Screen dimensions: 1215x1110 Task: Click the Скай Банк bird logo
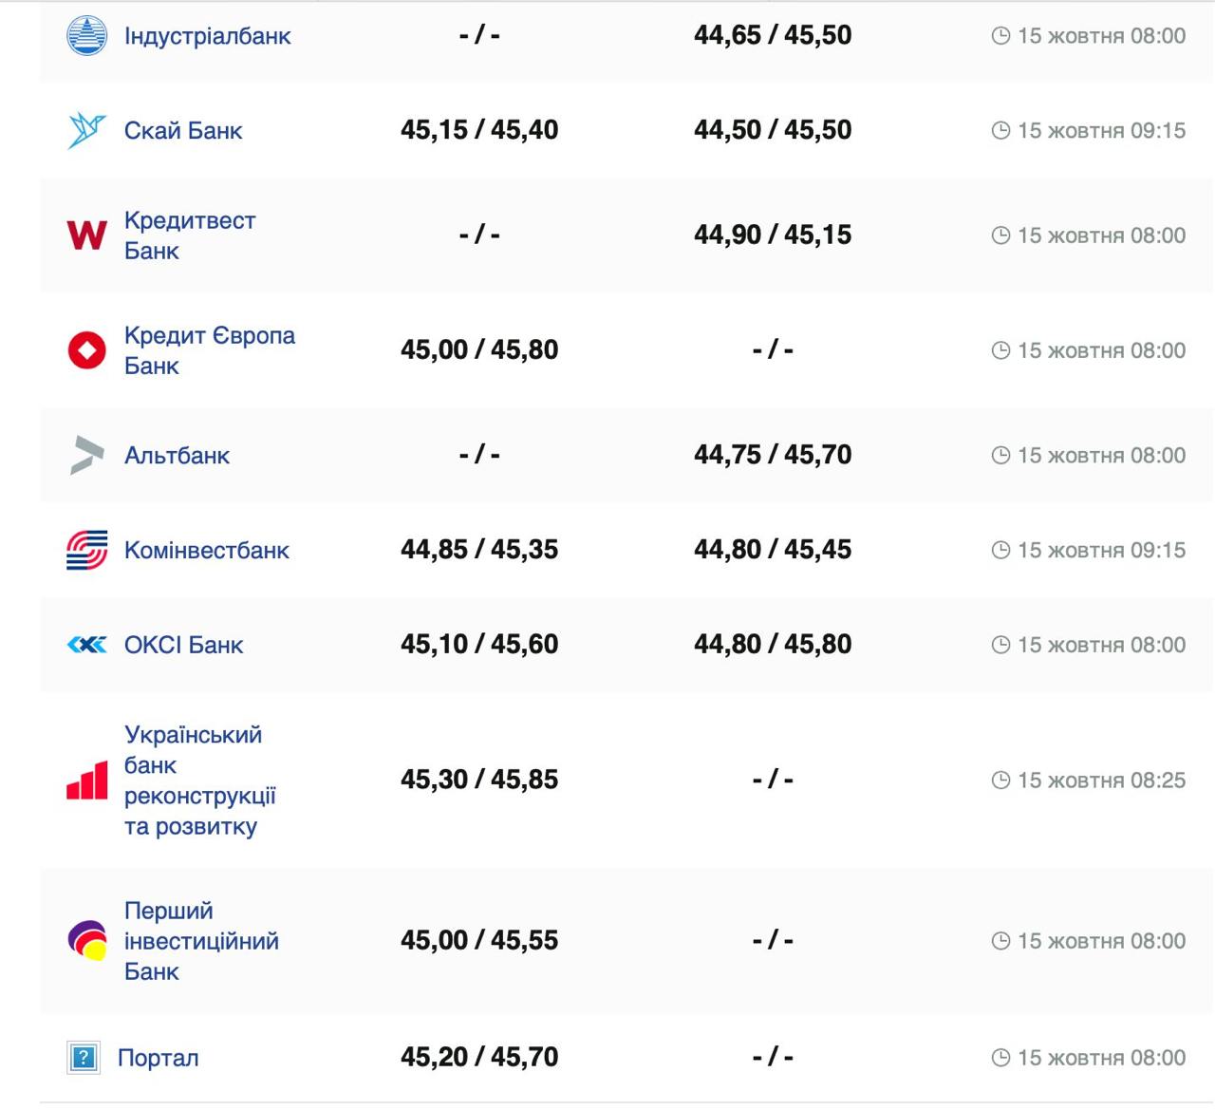(x=86, y=131)
